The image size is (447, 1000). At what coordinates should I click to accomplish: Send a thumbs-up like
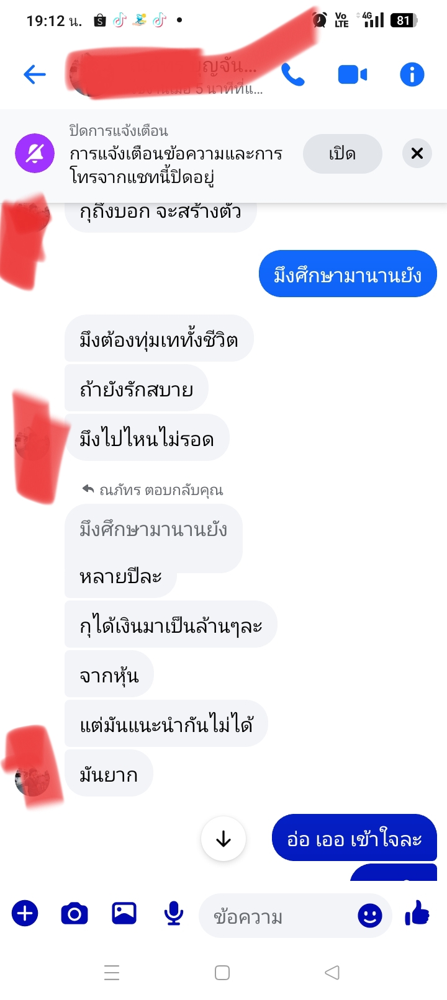pyautogui.click(x=417, y=914)
